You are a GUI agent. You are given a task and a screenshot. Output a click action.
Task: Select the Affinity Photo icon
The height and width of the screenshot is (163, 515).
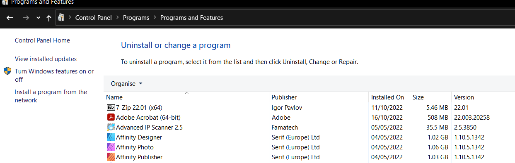click(x=111, y=147)
